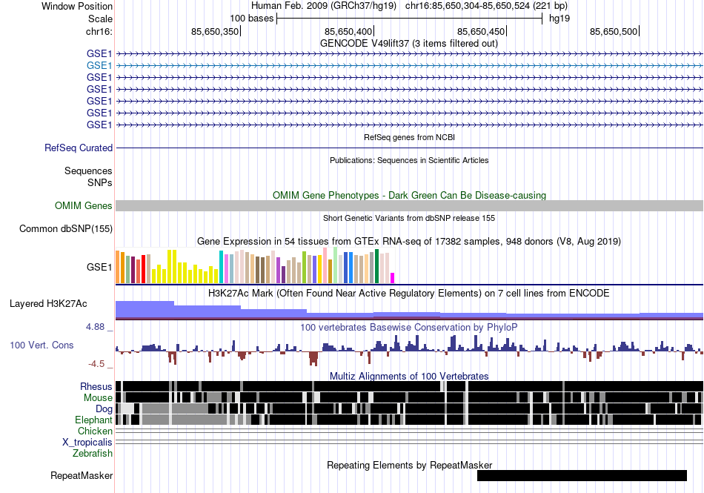Open the GENCODE V49lift37 track title
The width and height of the screenshot is (704, 493).
tap(408, 44)
